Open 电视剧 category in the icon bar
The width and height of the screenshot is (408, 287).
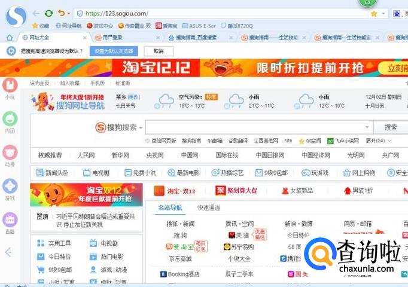96,173
